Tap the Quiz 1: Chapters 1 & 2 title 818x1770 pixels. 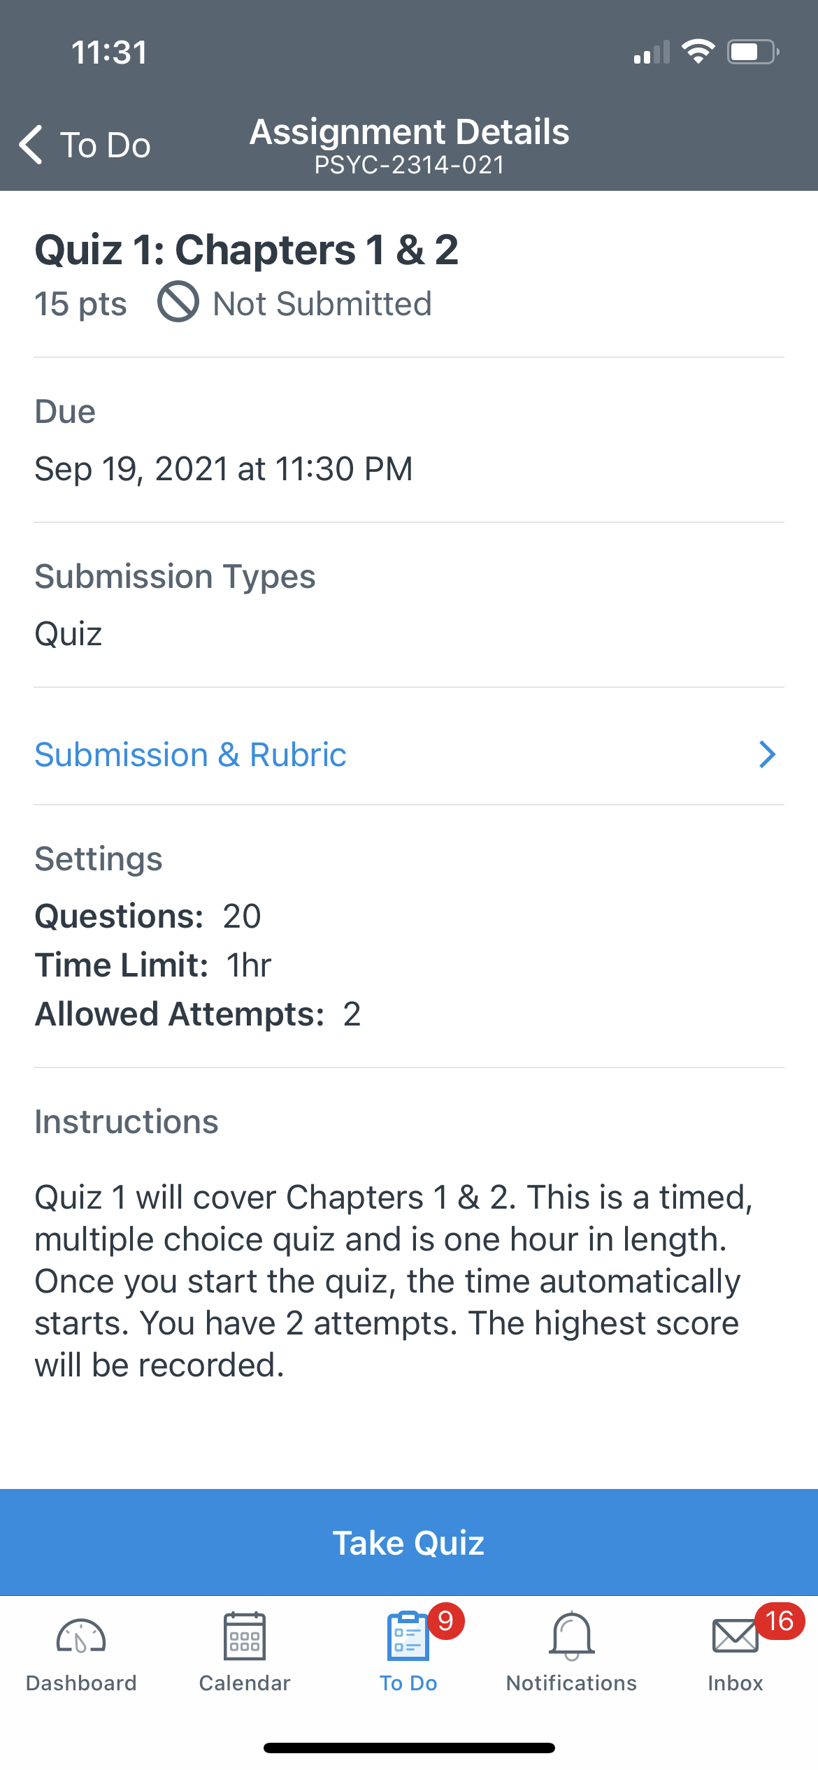247,250
